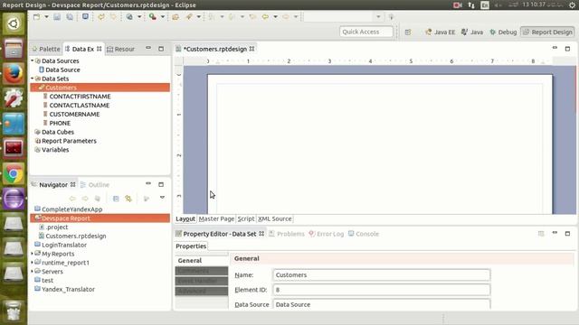This screenshot has width=579, height=325.
Task: Select the .project file
Action: (53, 227)
